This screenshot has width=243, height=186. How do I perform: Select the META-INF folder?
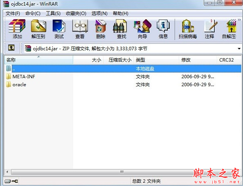pyautogui.click(x=24, y=77)
